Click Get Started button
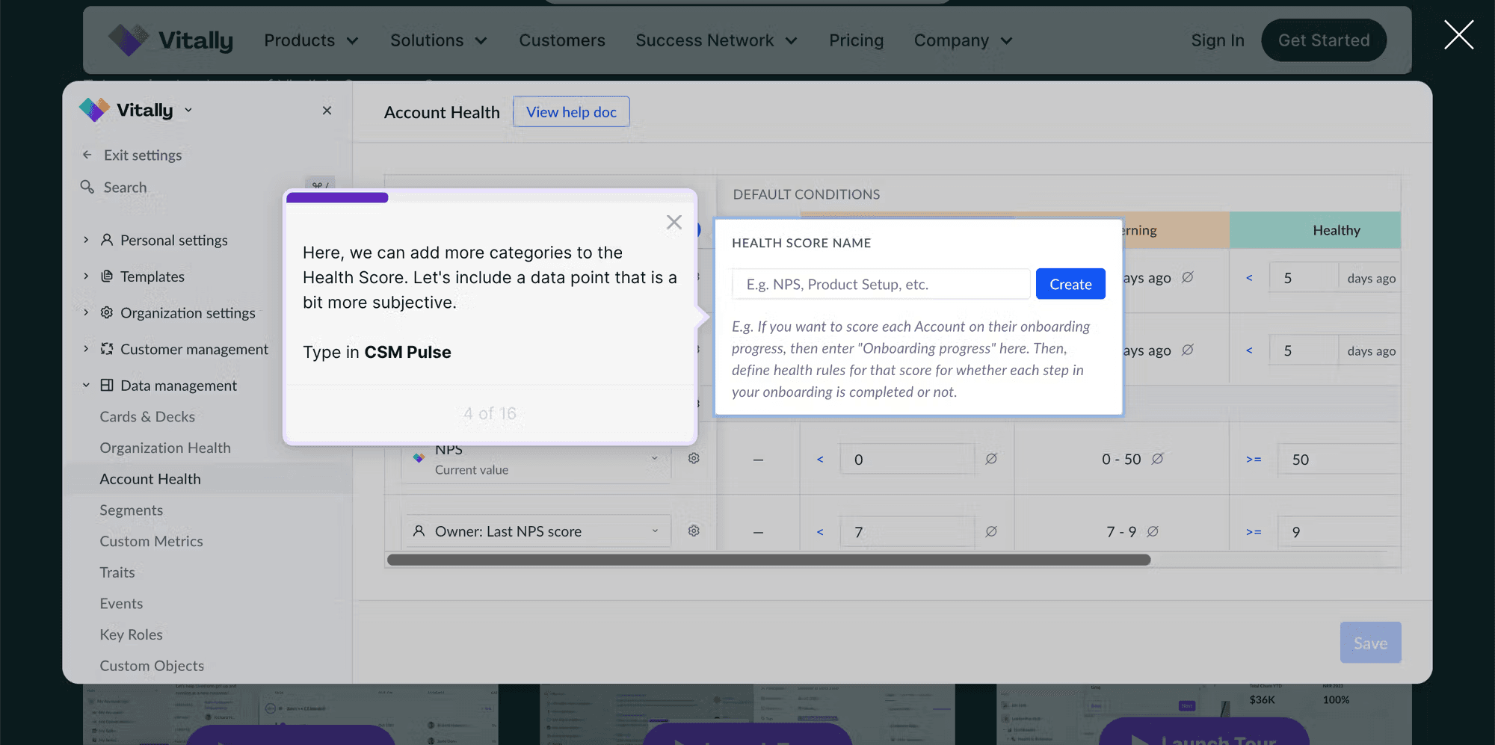The height and width of the screenshot is (745, 1495). (x=1324, y=40)
